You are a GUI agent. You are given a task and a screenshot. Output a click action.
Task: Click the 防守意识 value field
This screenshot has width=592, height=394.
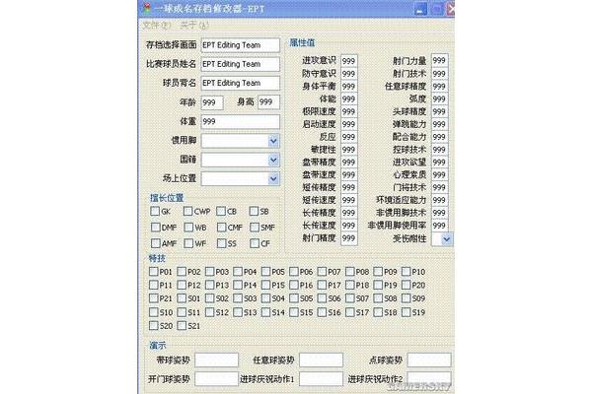349,74
